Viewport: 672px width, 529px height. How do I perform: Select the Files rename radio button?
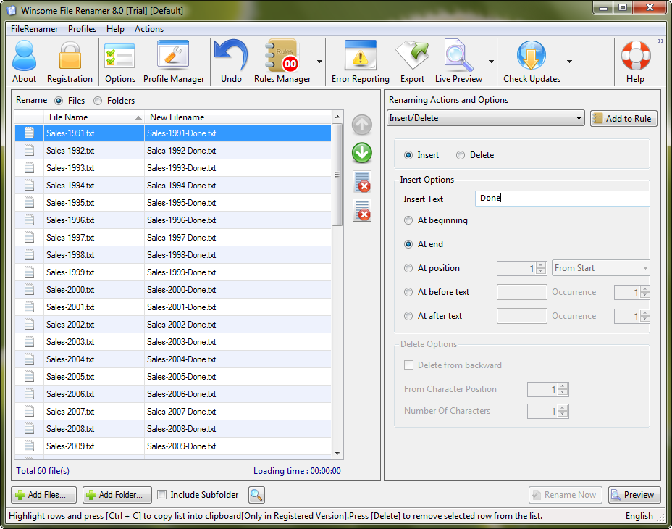[59, 101]
